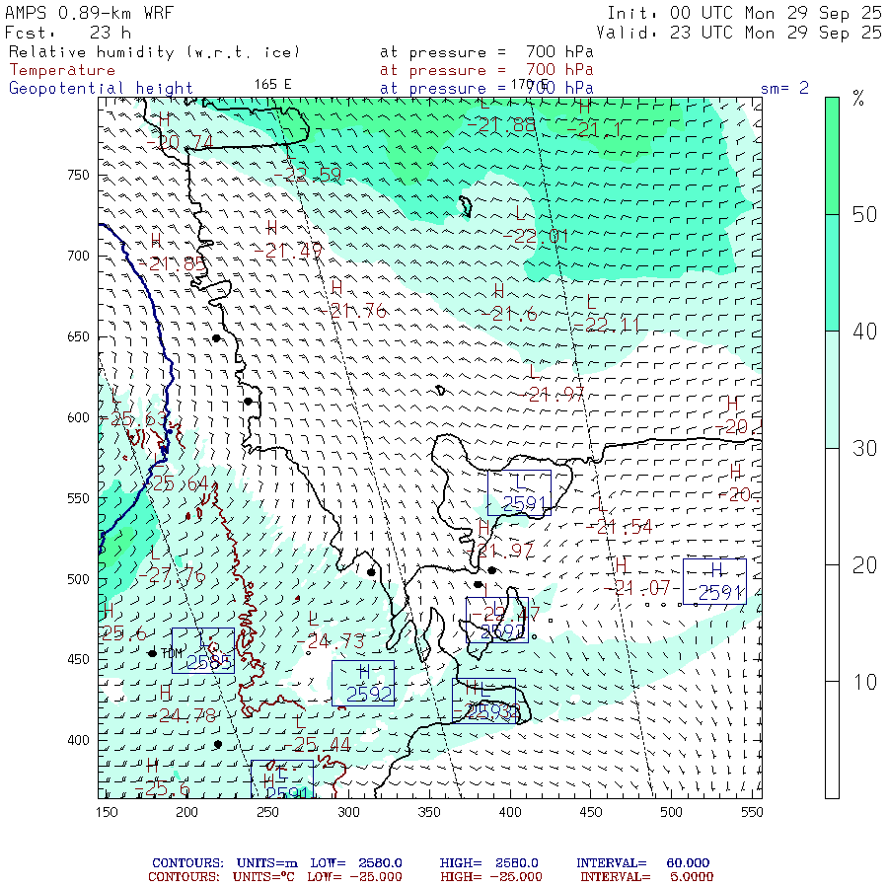Click the temperature low label "-21.88"

(x=502, y=124)
